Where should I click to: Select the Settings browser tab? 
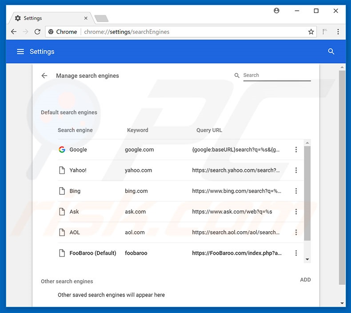(x=51, y=18)
